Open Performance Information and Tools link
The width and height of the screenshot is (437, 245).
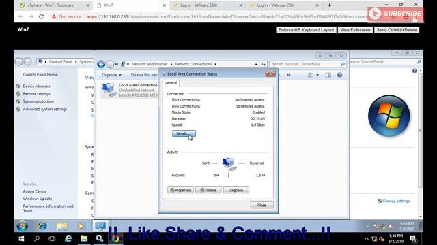tap(48, 208)
